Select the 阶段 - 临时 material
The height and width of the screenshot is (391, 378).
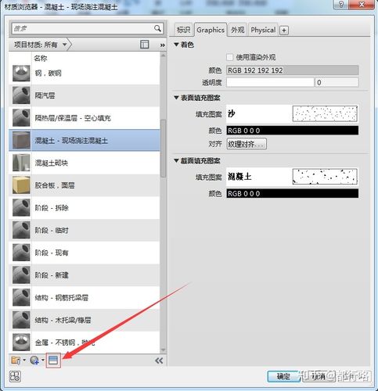[85, 230]
